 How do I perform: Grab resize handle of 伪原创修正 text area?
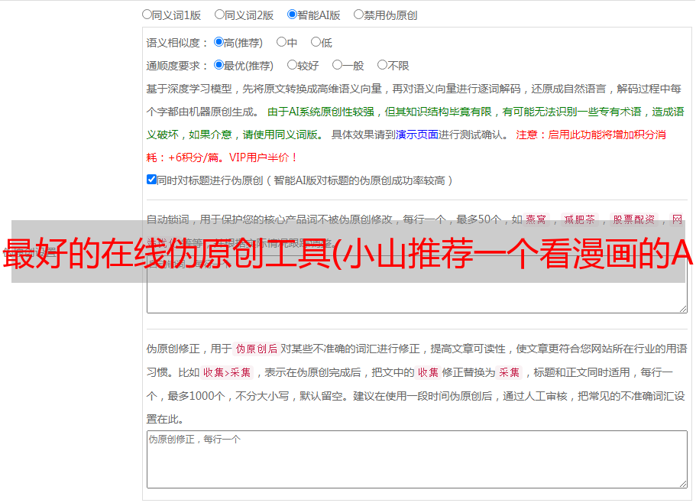(x=683, y=484)
